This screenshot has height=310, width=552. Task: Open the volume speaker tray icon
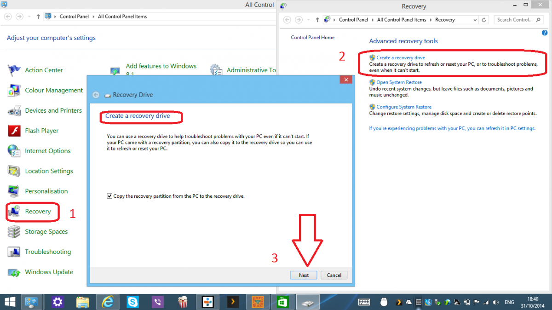tap(495, 302)
